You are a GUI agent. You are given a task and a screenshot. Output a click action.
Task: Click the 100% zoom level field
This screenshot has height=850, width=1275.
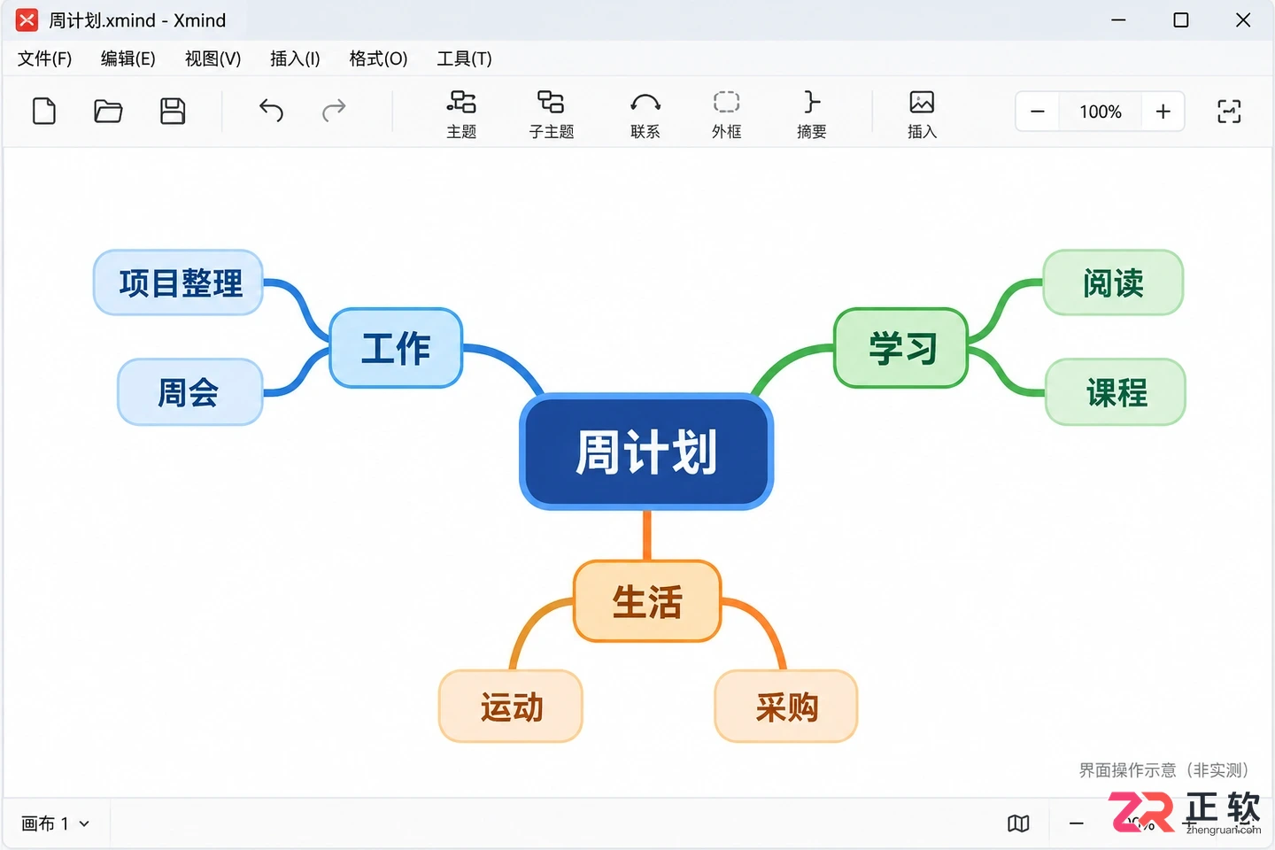click(1101, 112)
